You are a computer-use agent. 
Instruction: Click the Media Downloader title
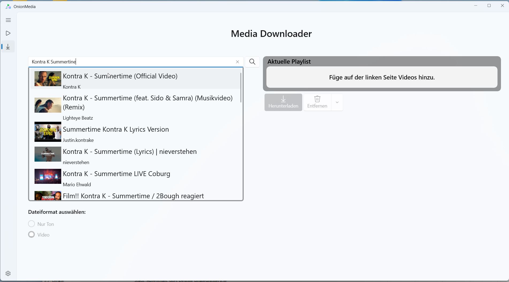pos(271,34)
